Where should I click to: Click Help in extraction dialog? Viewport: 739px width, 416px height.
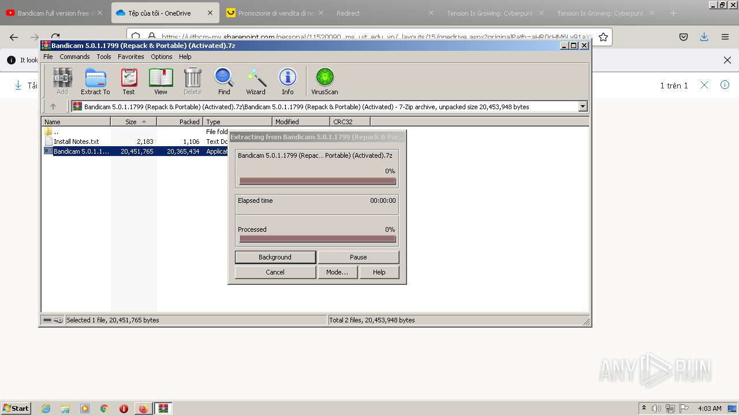point(379,272)
